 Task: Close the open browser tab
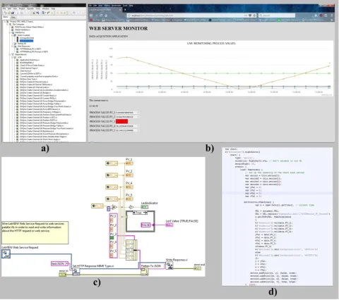tap(120, 10)
